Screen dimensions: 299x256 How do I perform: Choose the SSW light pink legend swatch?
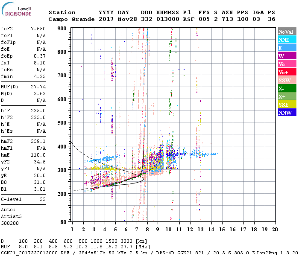[x=287, y=80]
